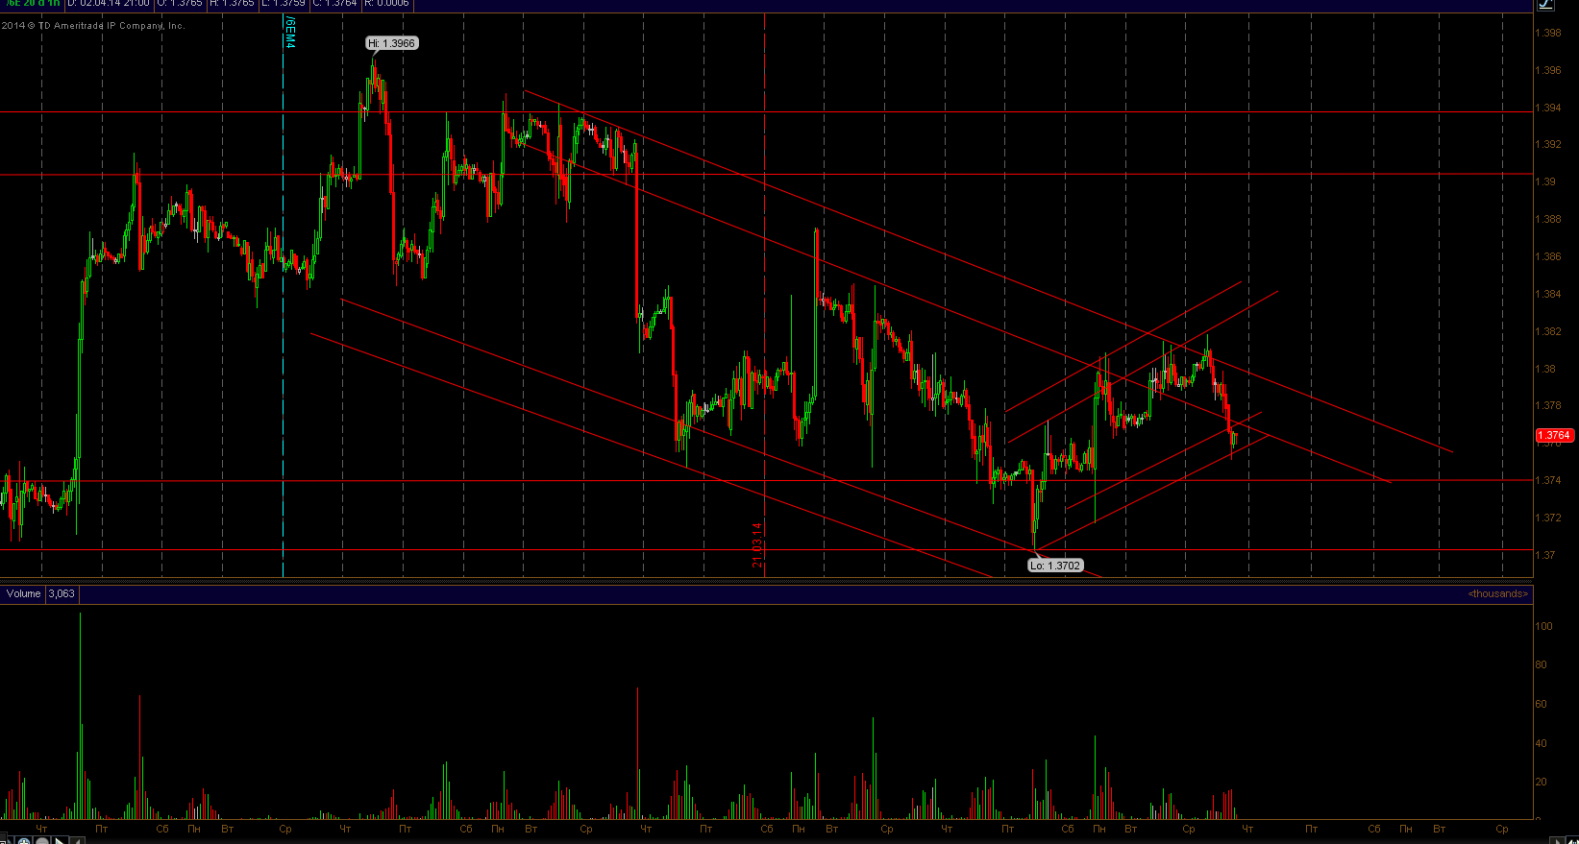Click the L: 1.3759 low value

[284, 4]
